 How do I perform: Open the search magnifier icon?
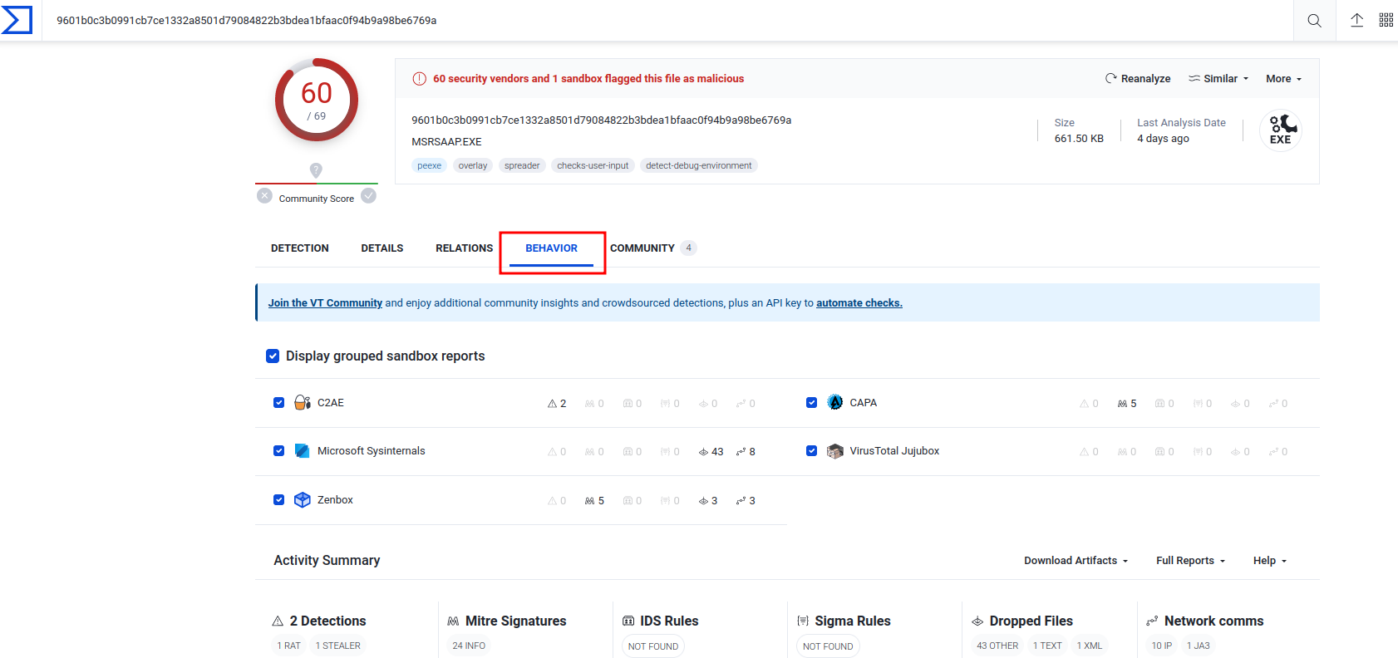[1314, 21]
